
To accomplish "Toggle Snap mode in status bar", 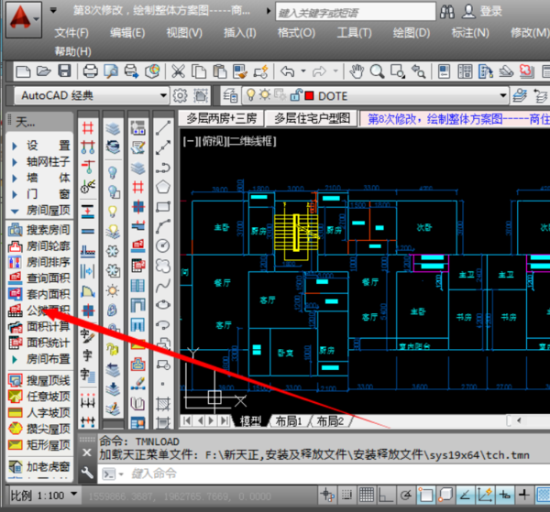I will [x=346, y=495].
